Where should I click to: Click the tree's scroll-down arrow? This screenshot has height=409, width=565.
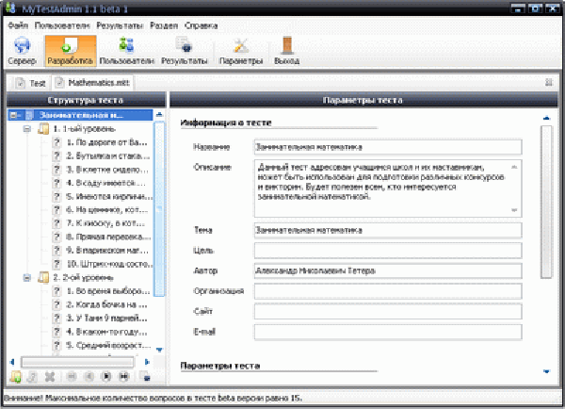click(159, 350)
